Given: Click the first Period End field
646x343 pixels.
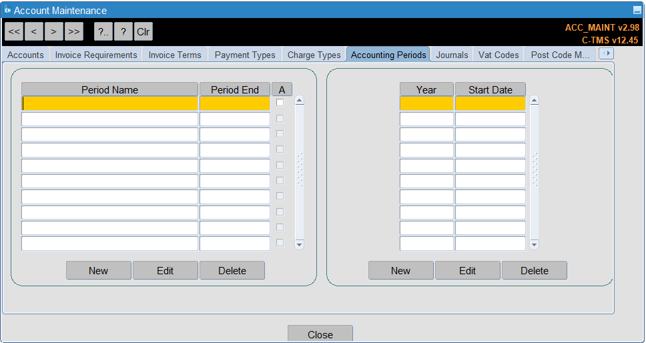Looking at the screenshot, I should [235, 103].
